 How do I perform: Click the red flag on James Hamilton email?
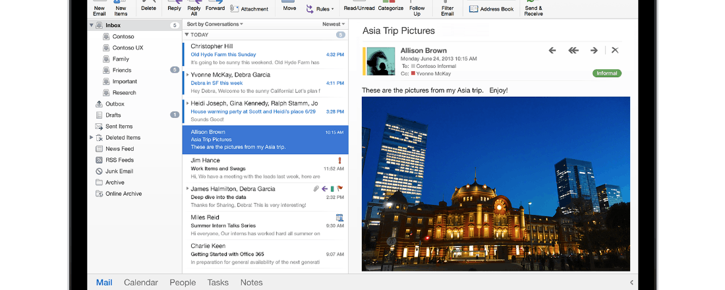(x=340, y=188)
